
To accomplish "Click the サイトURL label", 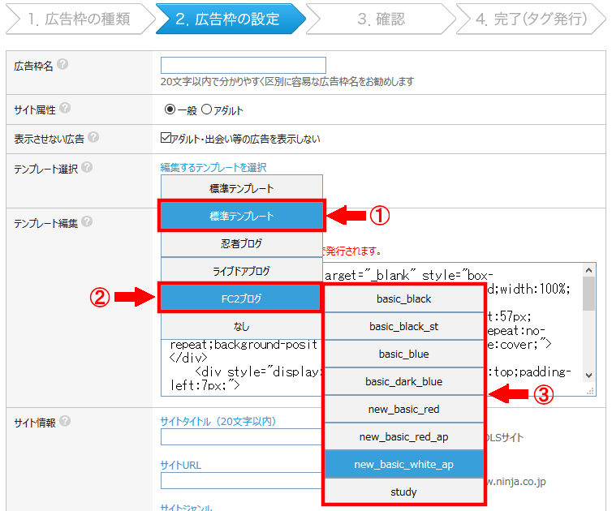I will click(x=181, y=465).
